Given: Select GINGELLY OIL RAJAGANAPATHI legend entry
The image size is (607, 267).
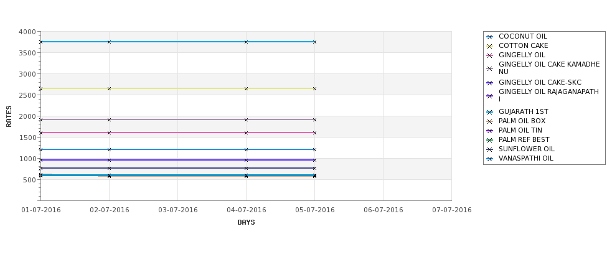Looking at the screenshot, I should coord(548,96).
